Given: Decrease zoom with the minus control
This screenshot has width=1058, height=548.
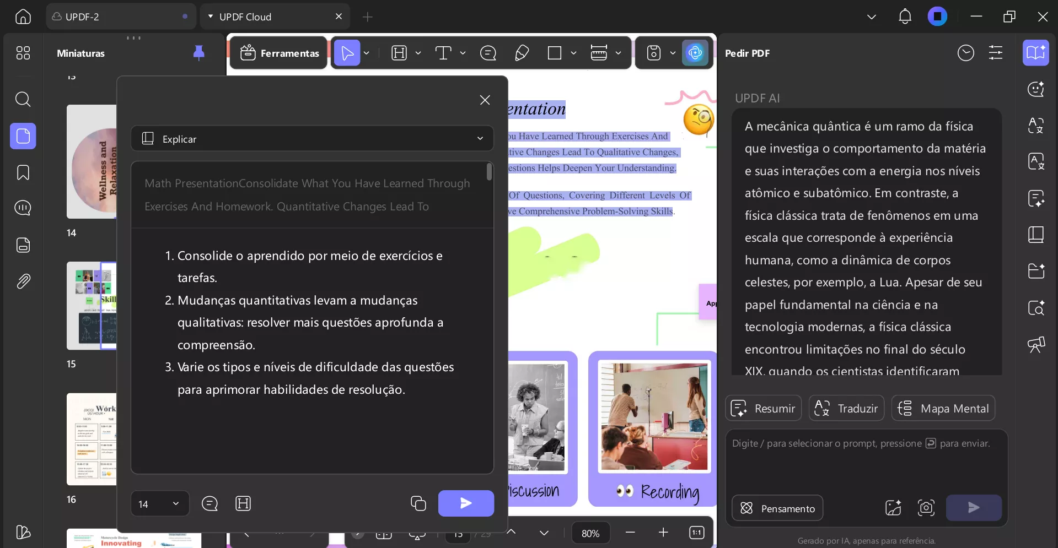Looking at the screenshot, I should point(631,533).
